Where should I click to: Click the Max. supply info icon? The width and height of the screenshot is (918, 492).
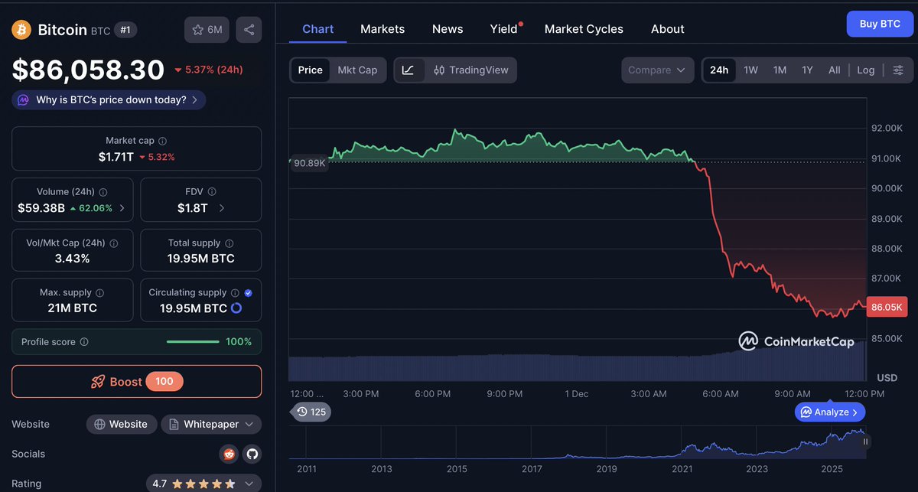(99, 293)
